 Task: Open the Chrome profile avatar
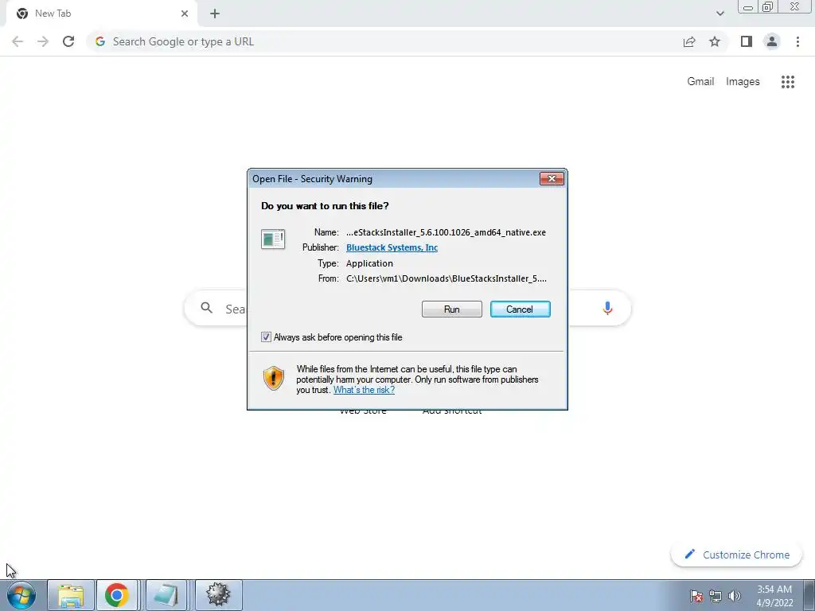pyautogui.click(x=772, y=41)
